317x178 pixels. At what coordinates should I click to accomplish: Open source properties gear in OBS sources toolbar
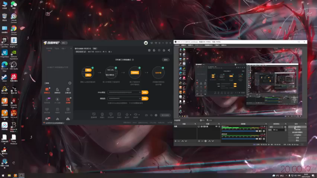coord(205,141)
